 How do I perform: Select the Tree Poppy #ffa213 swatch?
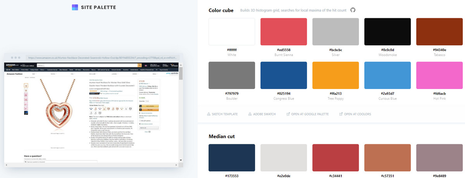pyautogui.click(x=336, y=75)
